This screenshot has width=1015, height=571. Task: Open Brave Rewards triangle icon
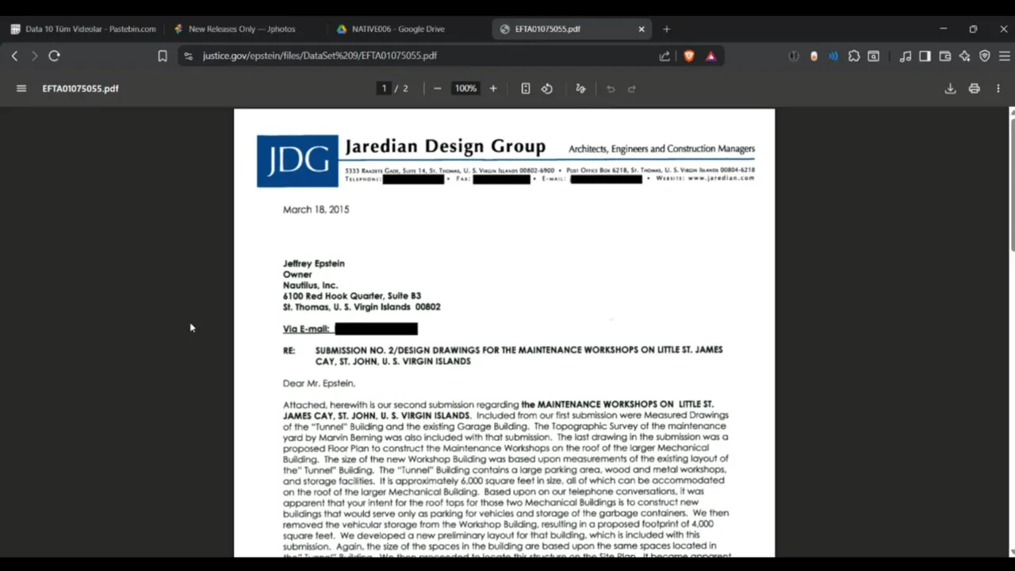pos(710,56)
